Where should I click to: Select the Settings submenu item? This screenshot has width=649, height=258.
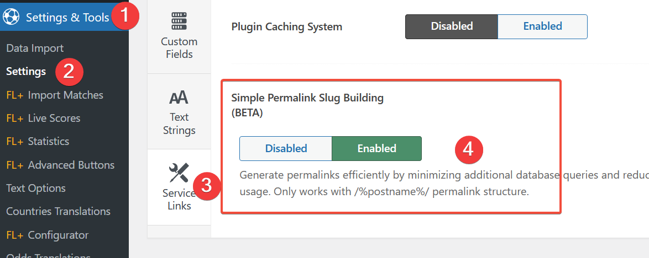26,72
